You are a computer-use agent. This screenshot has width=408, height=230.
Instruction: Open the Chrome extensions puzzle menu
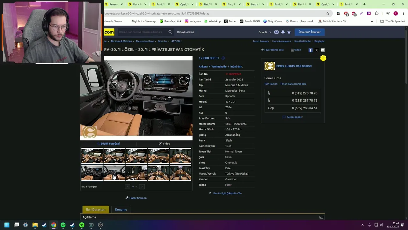pyautogui.click(x=376, y=13)
